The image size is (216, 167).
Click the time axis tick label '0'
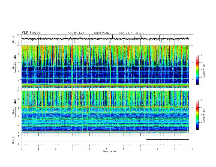click(x=22, y=149)
